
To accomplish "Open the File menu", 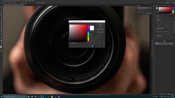I will pos(3,1).
